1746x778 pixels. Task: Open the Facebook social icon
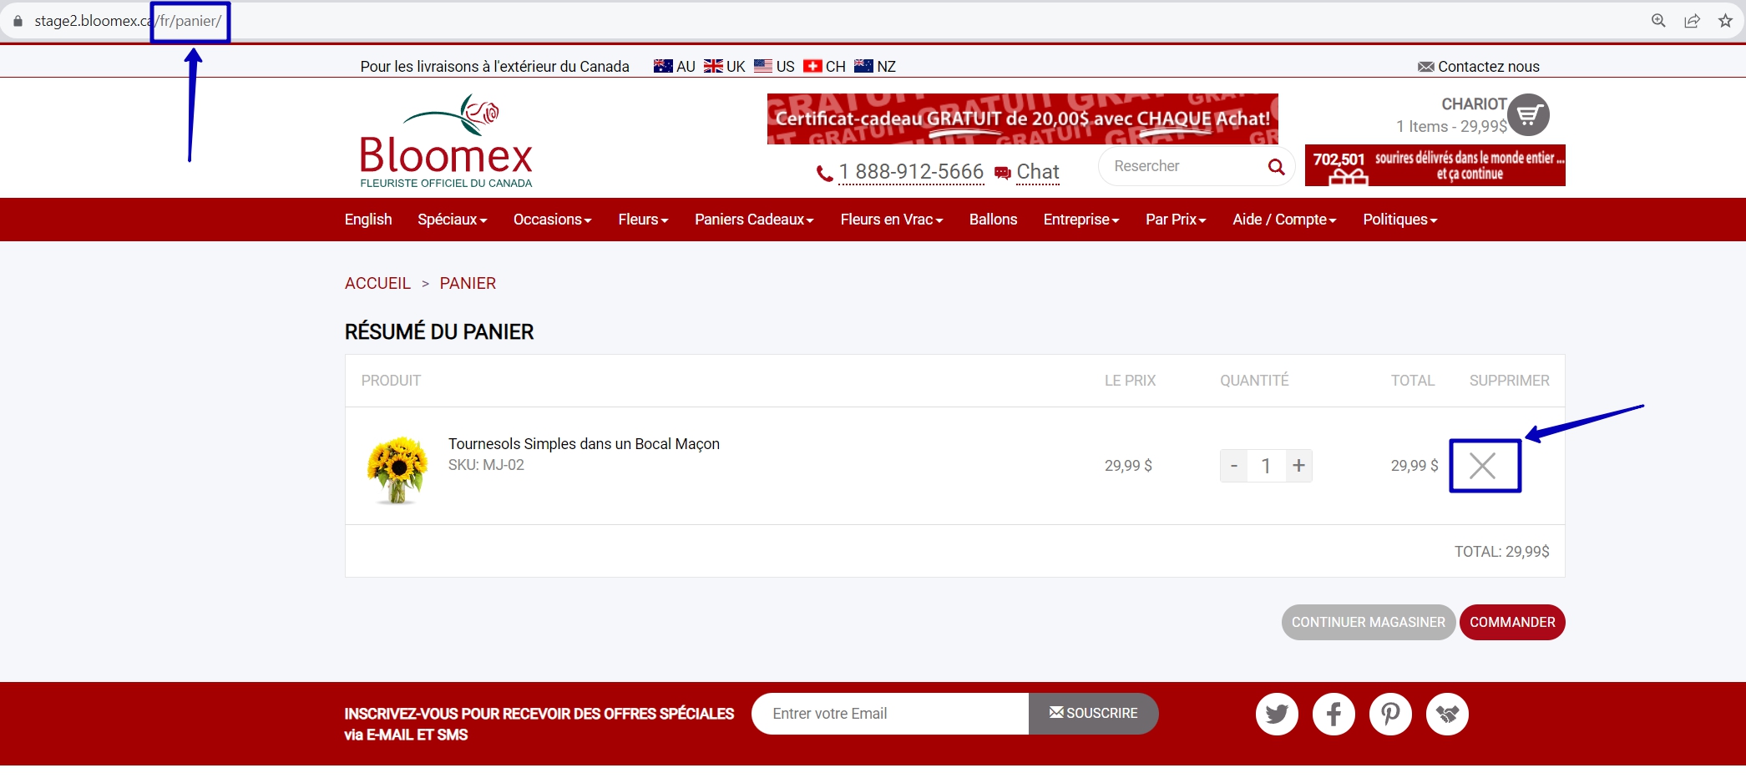pos(1334,714)
